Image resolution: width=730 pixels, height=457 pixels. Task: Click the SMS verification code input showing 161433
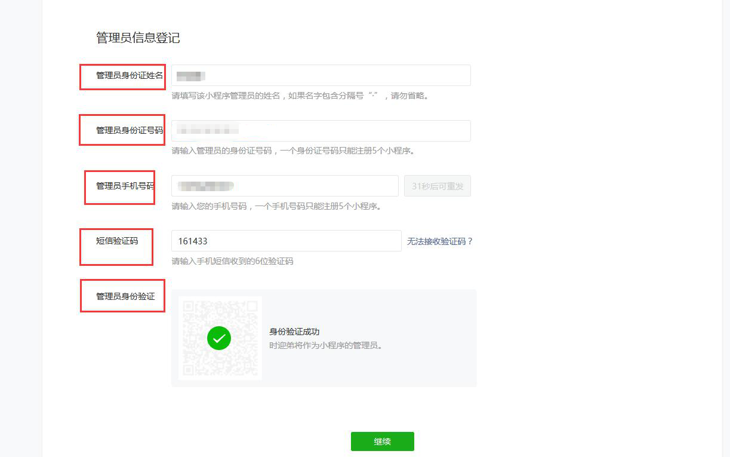point(287,241)
